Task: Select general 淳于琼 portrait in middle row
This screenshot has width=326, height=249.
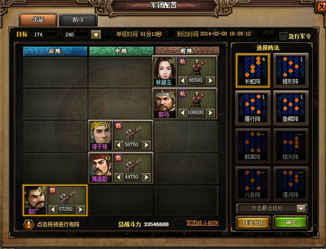Action: tap(101, 135)
